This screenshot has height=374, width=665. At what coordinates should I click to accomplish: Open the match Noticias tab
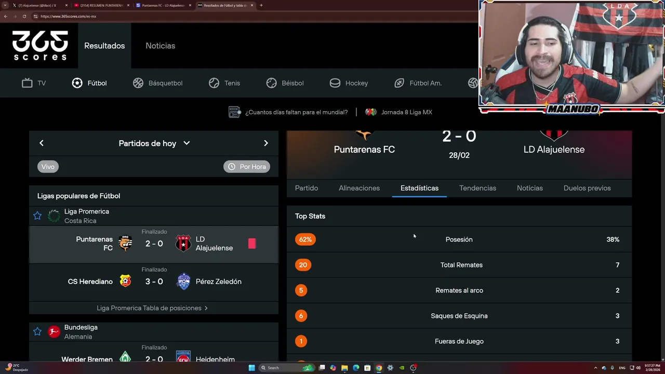[530, 188]
